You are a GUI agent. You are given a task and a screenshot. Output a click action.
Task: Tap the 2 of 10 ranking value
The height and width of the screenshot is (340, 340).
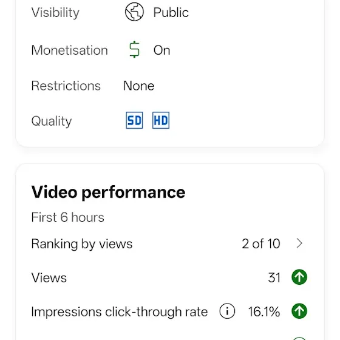[x=261, y=243]
